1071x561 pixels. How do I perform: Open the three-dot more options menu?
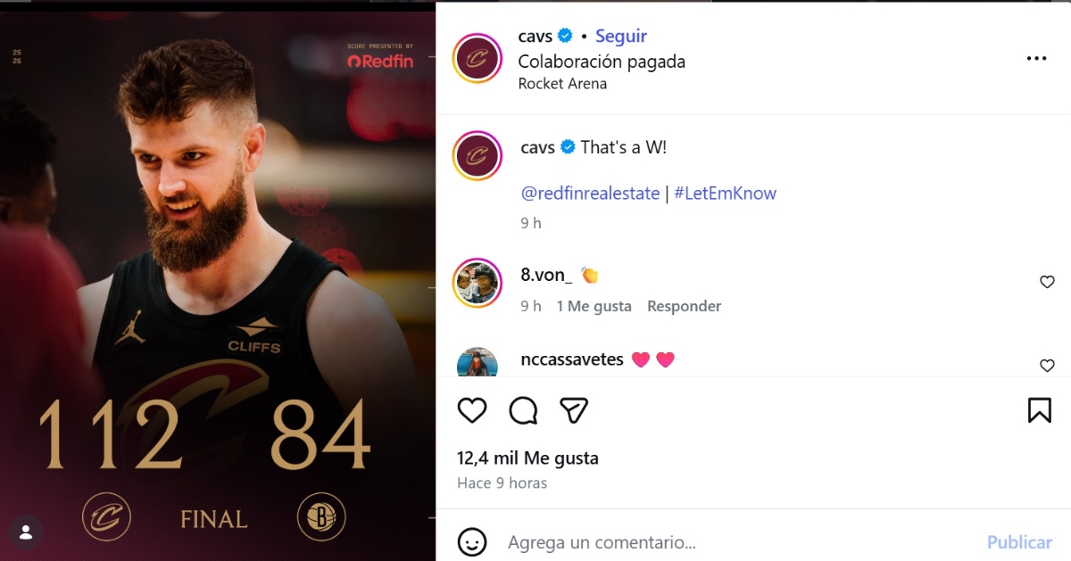(x=1036, y=59)
